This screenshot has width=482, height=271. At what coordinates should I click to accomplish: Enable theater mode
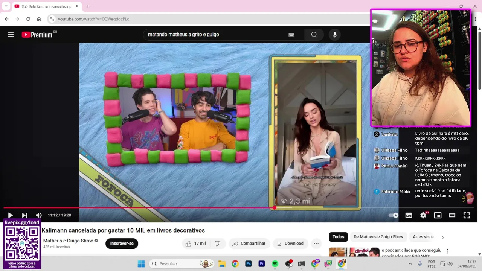coord(452,215)
